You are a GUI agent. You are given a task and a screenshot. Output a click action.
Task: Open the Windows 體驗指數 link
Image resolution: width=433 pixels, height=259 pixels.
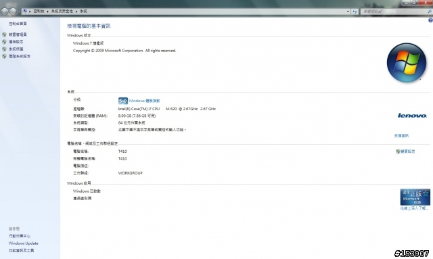(x=144, y=101)
